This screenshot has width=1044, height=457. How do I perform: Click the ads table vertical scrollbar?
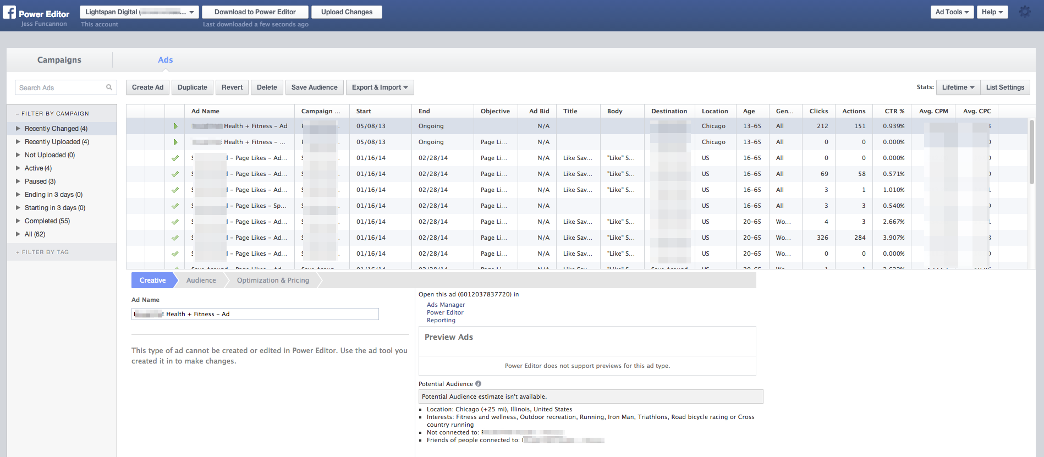tap(1032, 151)
